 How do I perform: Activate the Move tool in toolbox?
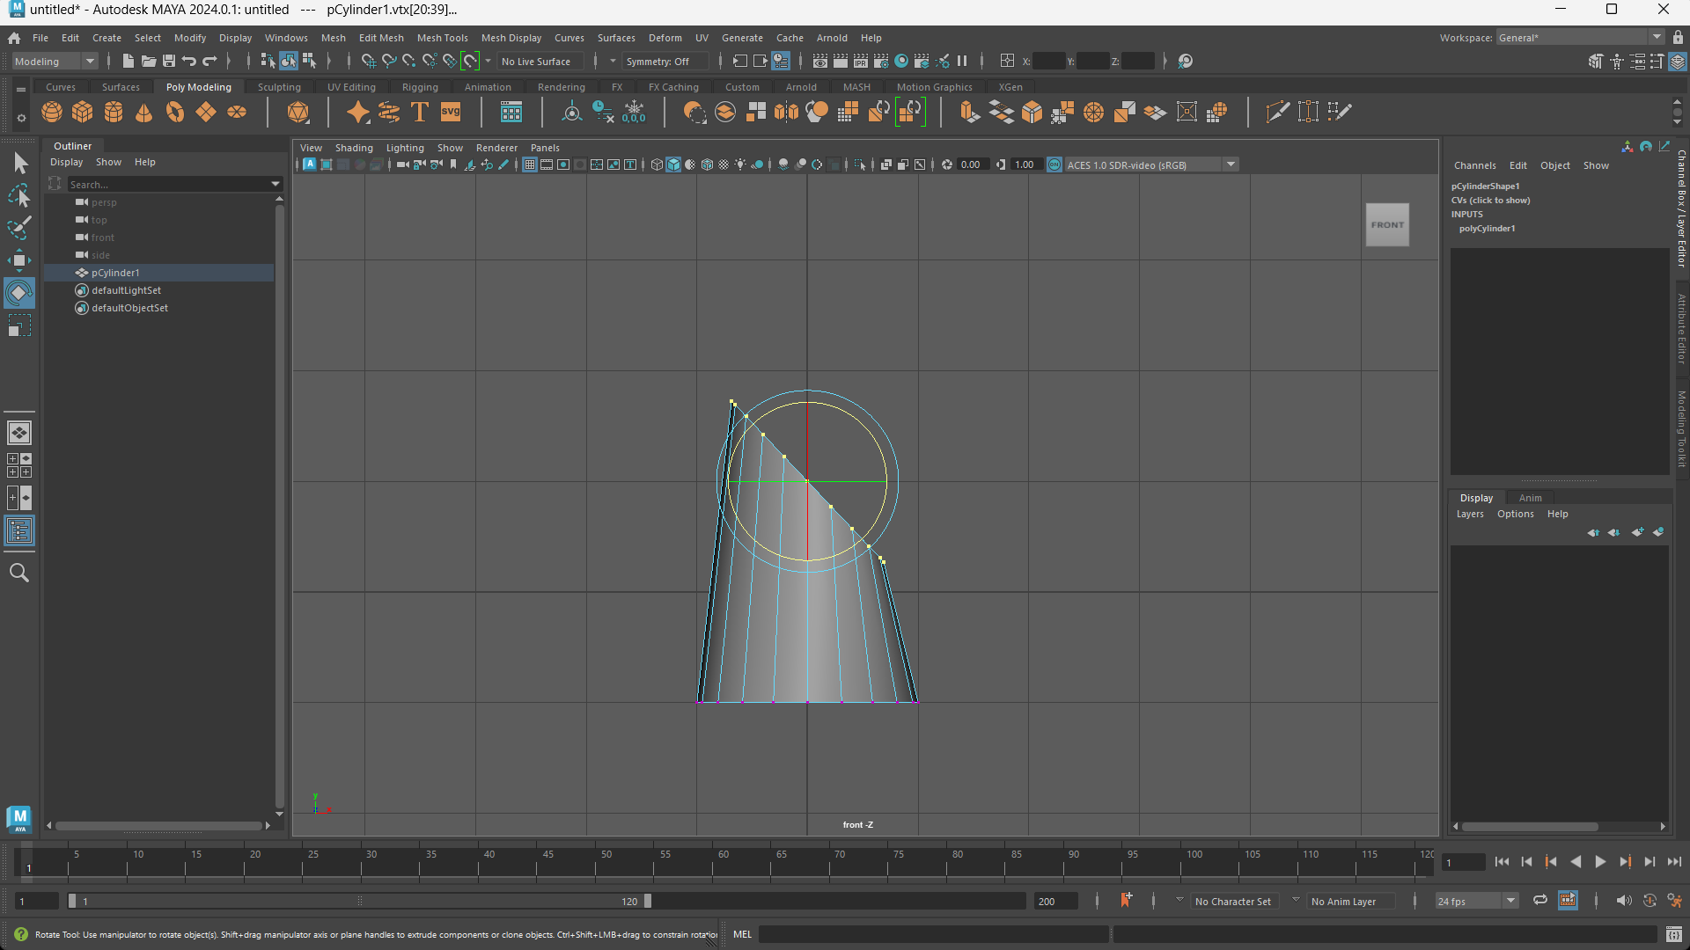point(19,260)
